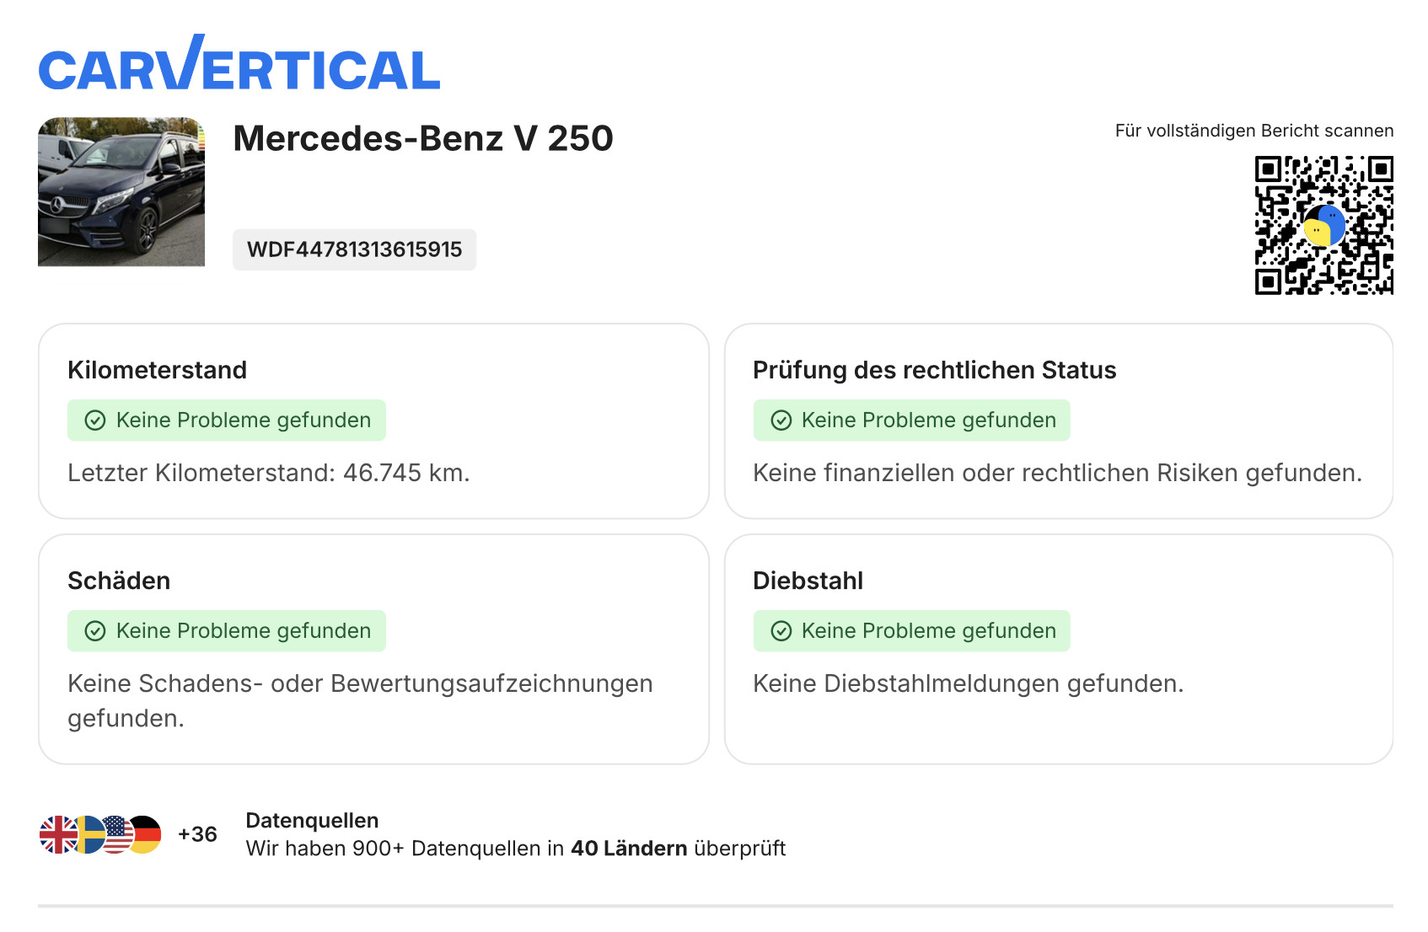Open the Mercedes-Benz car photo thumbnail
The height and width of the screenshot is (932, 1428).
coord(121,192)
